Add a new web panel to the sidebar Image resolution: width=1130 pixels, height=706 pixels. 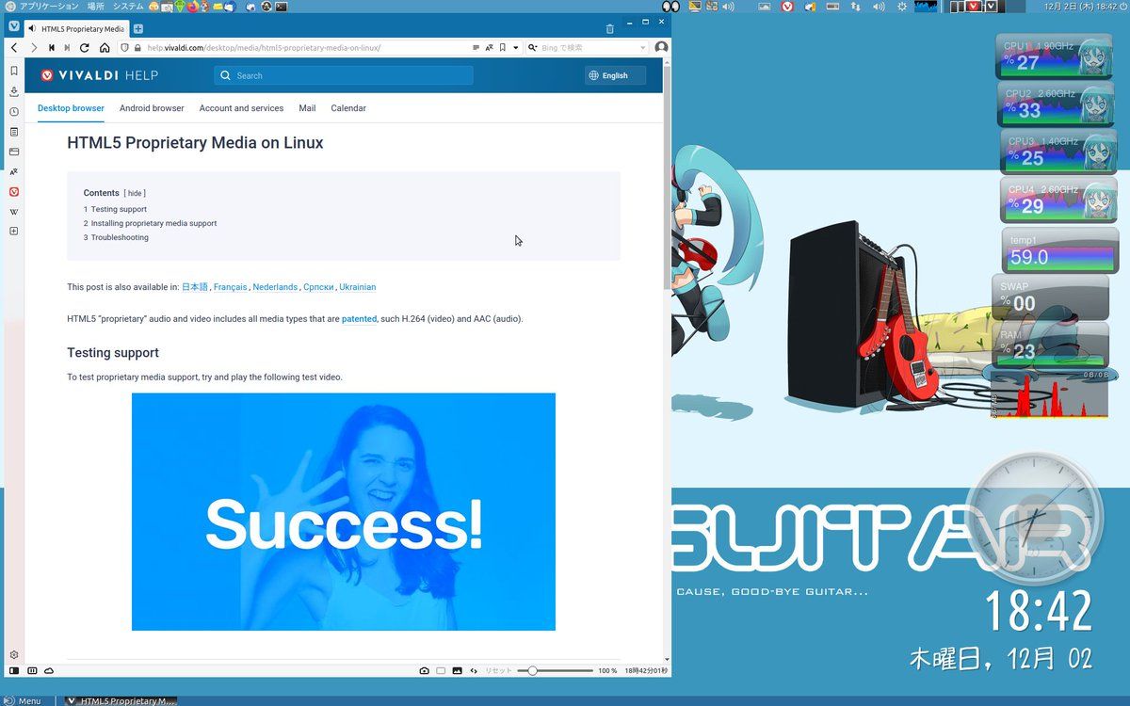(x=14, y=232)
